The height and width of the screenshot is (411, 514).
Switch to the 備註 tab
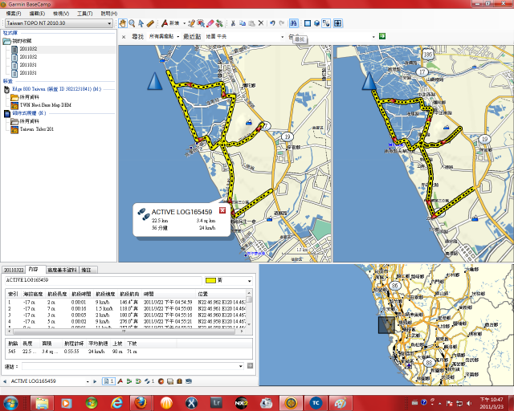pyautogui.click(x=90, y=270)
